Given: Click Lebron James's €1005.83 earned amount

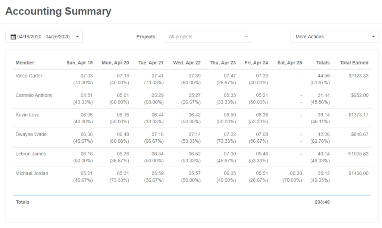Looking at the screenshot, I should [x=358, y=154].
